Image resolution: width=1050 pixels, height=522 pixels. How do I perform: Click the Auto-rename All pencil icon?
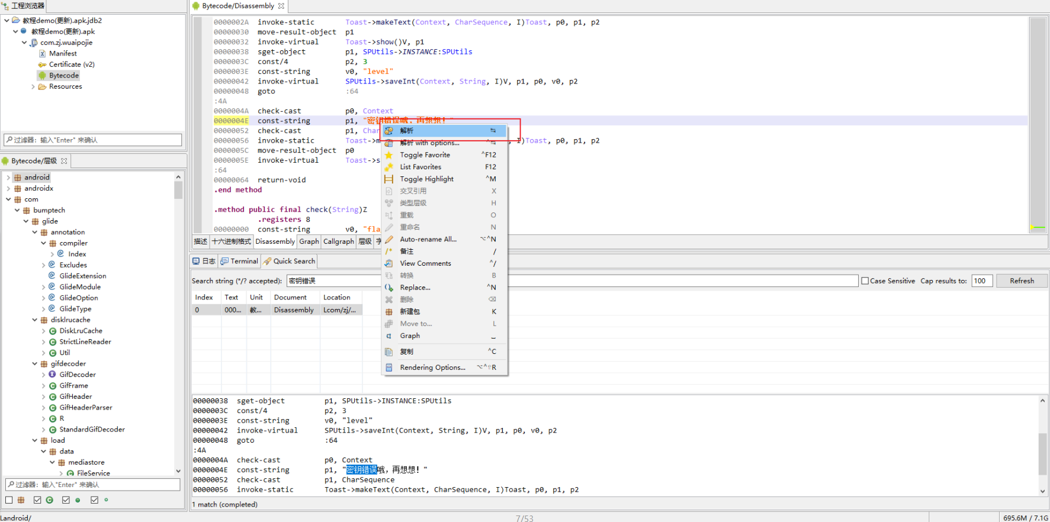tap(389, 239)
